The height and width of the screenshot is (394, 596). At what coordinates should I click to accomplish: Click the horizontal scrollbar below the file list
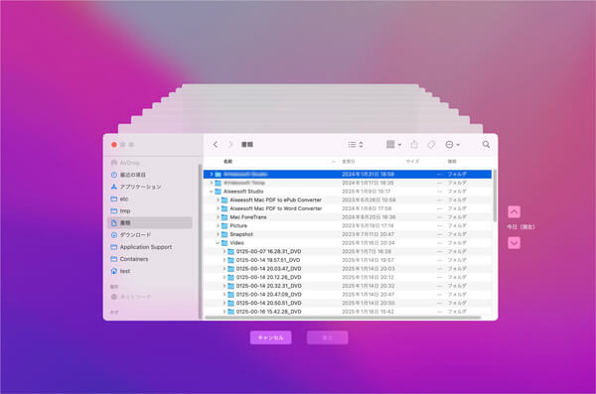[x=343, y=318]
